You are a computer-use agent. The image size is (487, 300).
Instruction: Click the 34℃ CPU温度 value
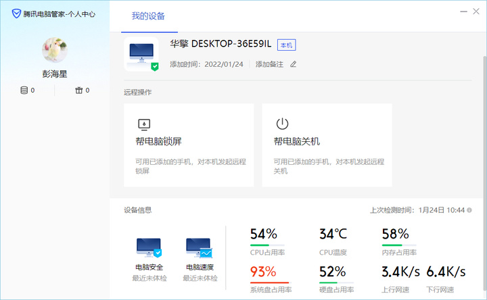click(333, 234)
